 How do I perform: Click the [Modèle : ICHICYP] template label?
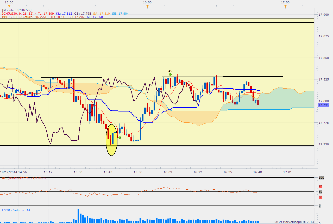pyautogui.click(x=17, y=10)
